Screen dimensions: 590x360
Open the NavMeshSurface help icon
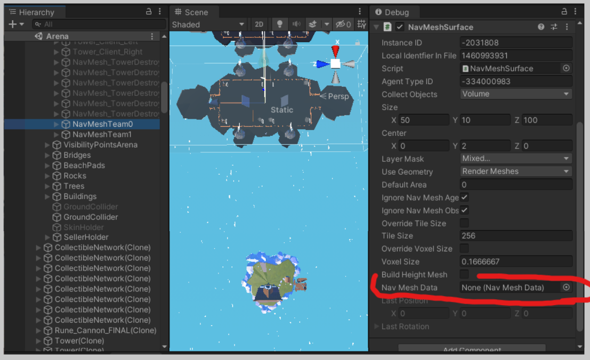point(540,27)
